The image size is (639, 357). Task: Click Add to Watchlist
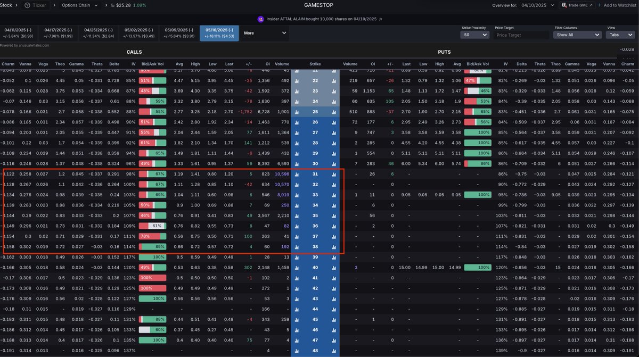click(618, 5)
